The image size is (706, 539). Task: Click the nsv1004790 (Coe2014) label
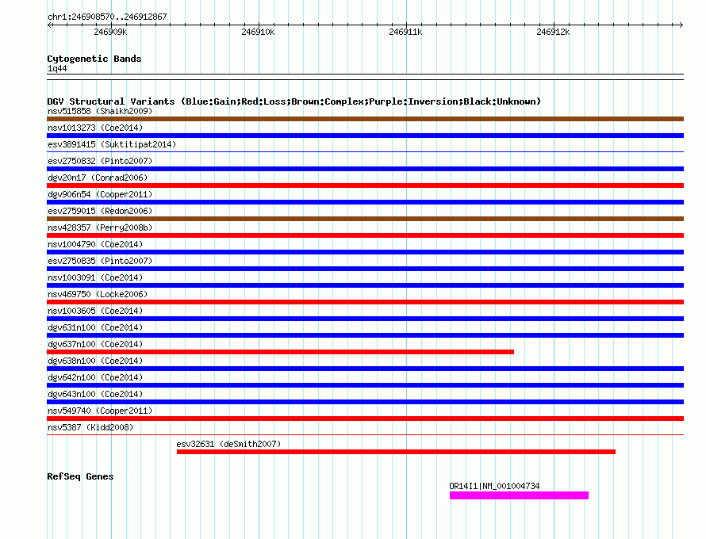pyautogui.click(x=95, y=244)
